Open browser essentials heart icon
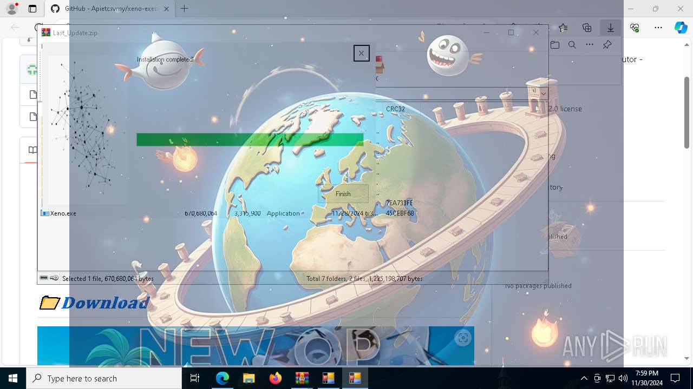This screenshot has height=389, width=693. click(635, 28)
